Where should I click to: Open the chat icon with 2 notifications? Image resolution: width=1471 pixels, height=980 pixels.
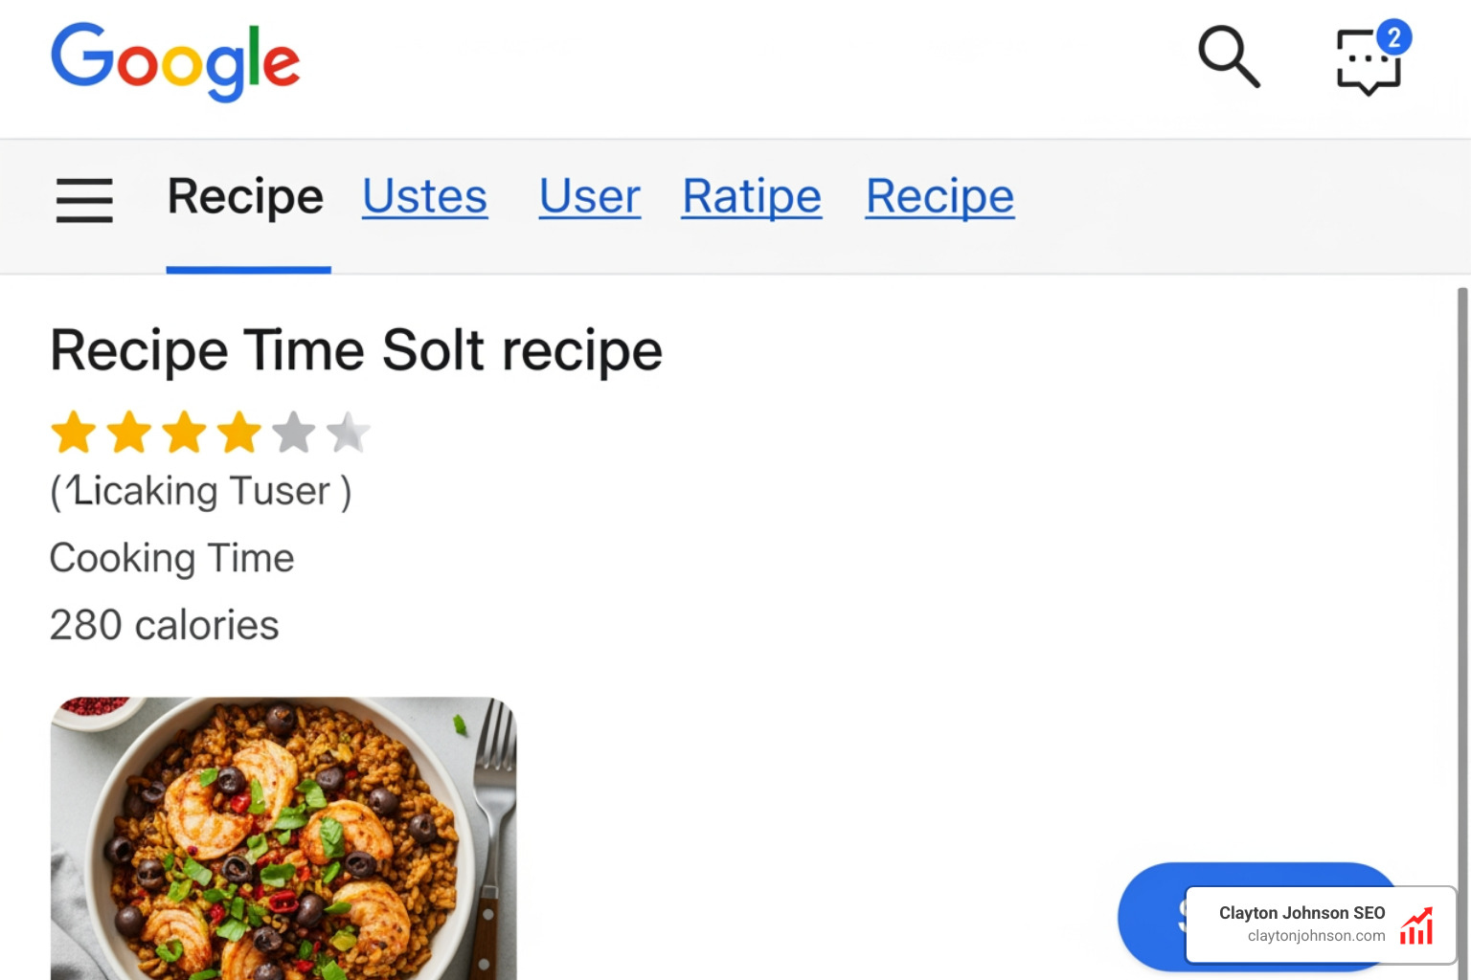click(x=1368, y=65)
